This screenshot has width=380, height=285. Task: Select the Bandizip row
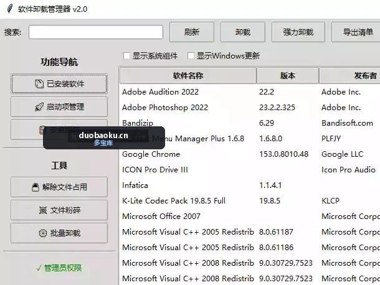(250, 123)
